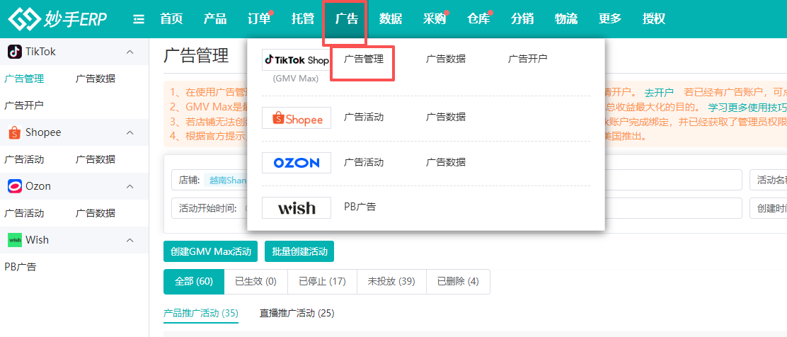This screenshot has height=337, width=787.
Task: Select 广告开户 in the dropdown
Action: [527, 59]
